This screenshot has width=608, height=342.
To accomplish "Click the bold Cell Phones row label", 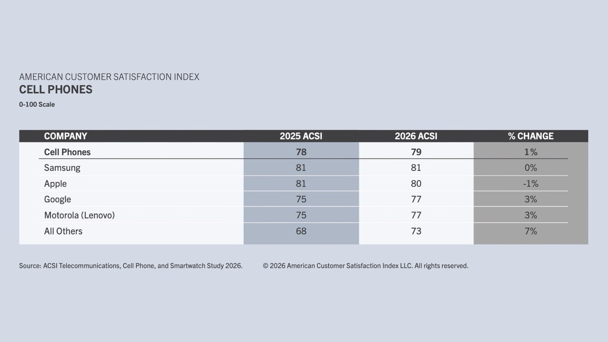I will (x=67, y=152).
